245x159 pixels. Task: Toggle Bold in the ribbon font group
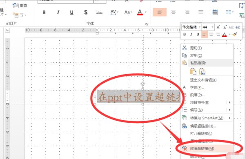click(44, 12)
